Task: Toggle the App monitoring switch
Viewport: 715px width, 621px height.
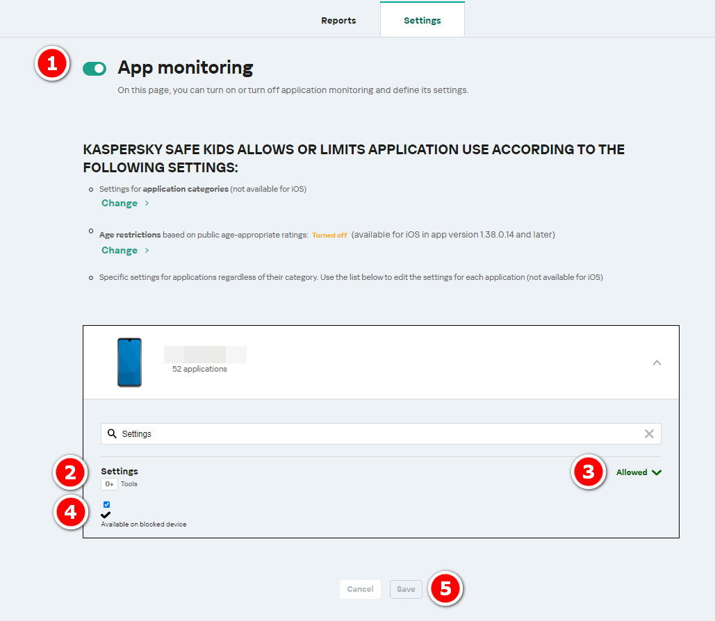Action: [x=94, y=68]
